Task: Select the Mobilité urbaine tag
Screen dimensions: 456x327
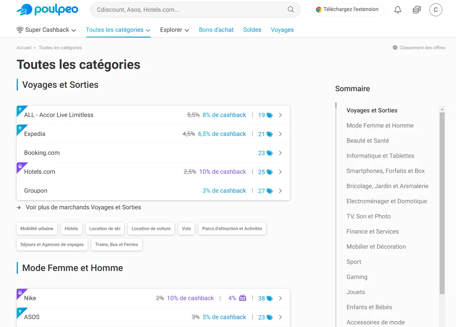Action: (x=37, y=229)
